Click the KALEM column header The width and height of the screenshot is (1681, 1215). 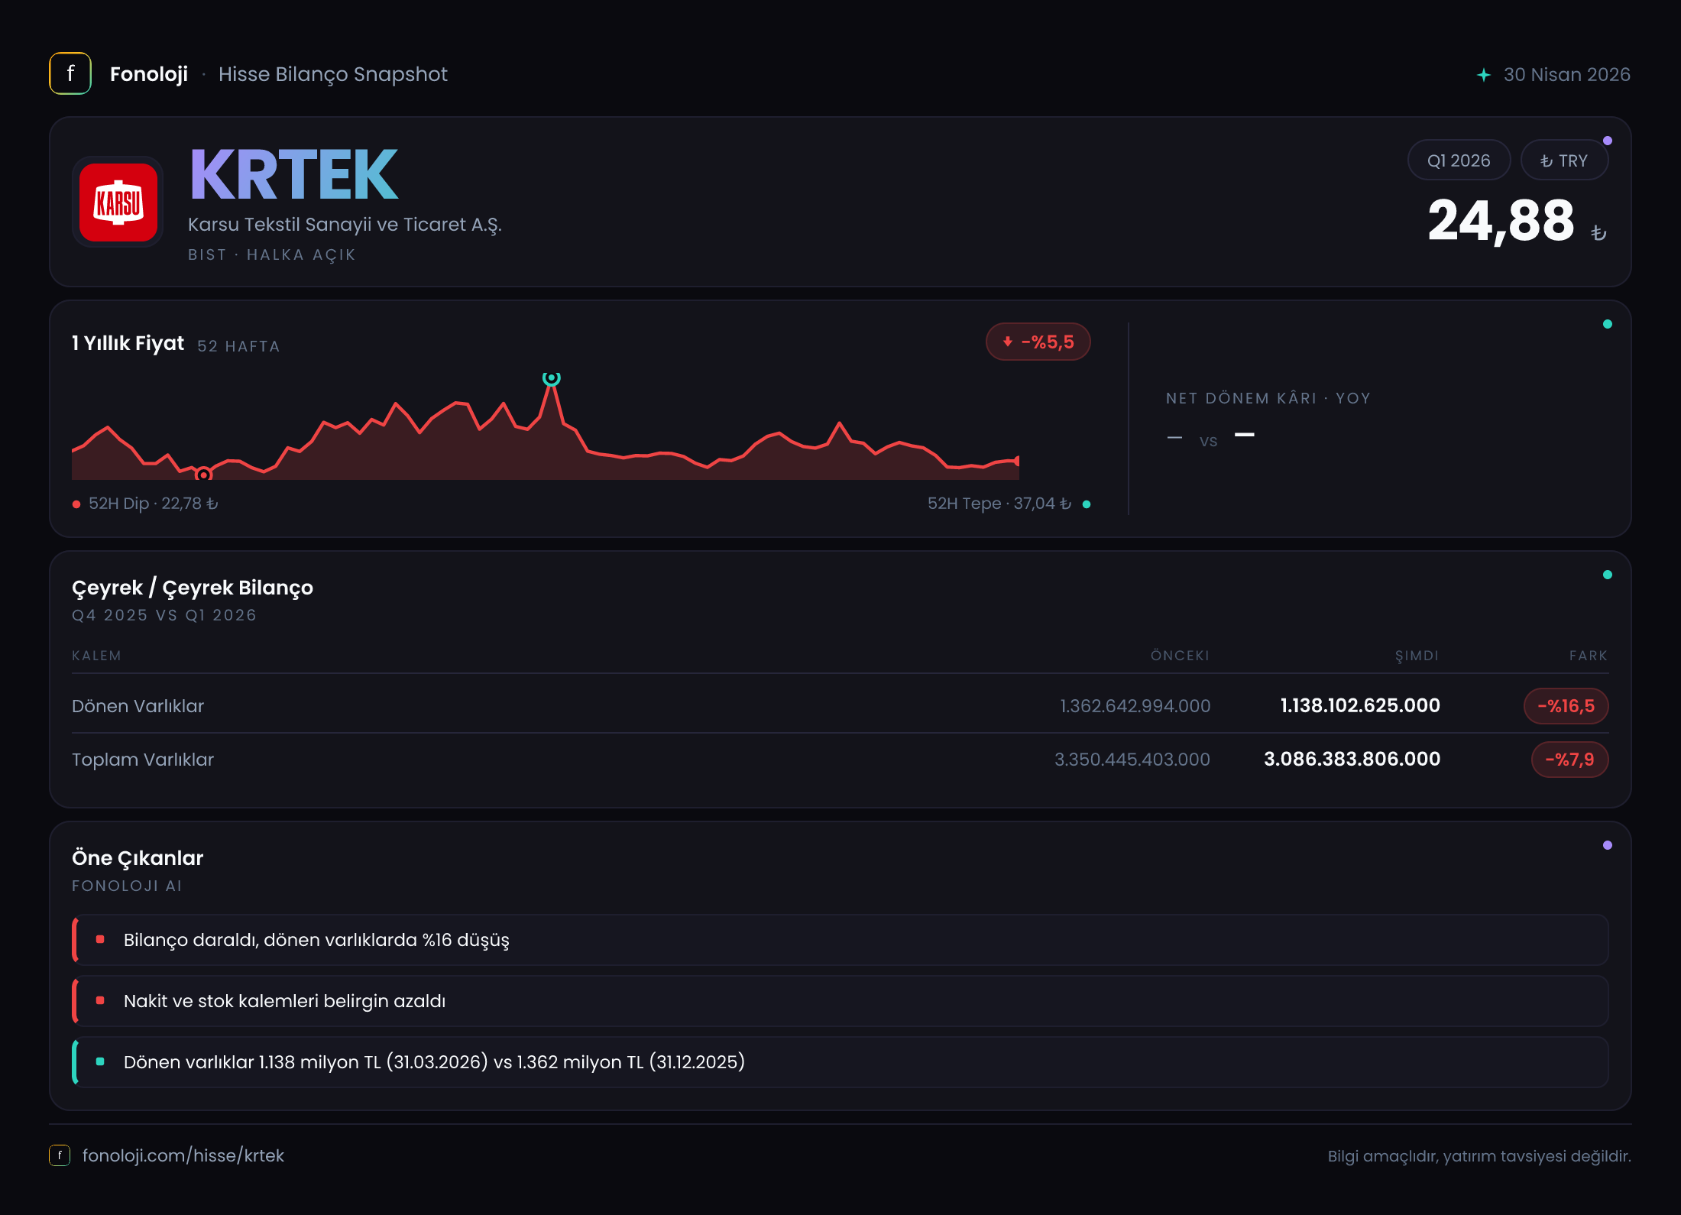pos(96,656)
